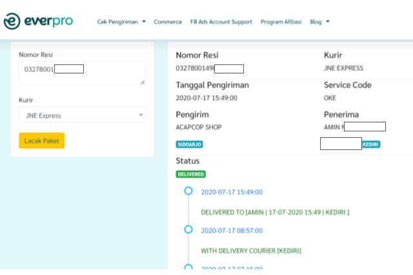This screenshot has height=275, width=413.
Task: Click the JNE EXPRESS courier value
Action: click(343, 68)
